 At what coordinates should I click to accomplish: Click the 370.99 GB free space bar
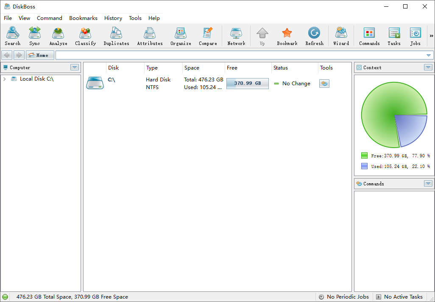click(x=247, y=84)
